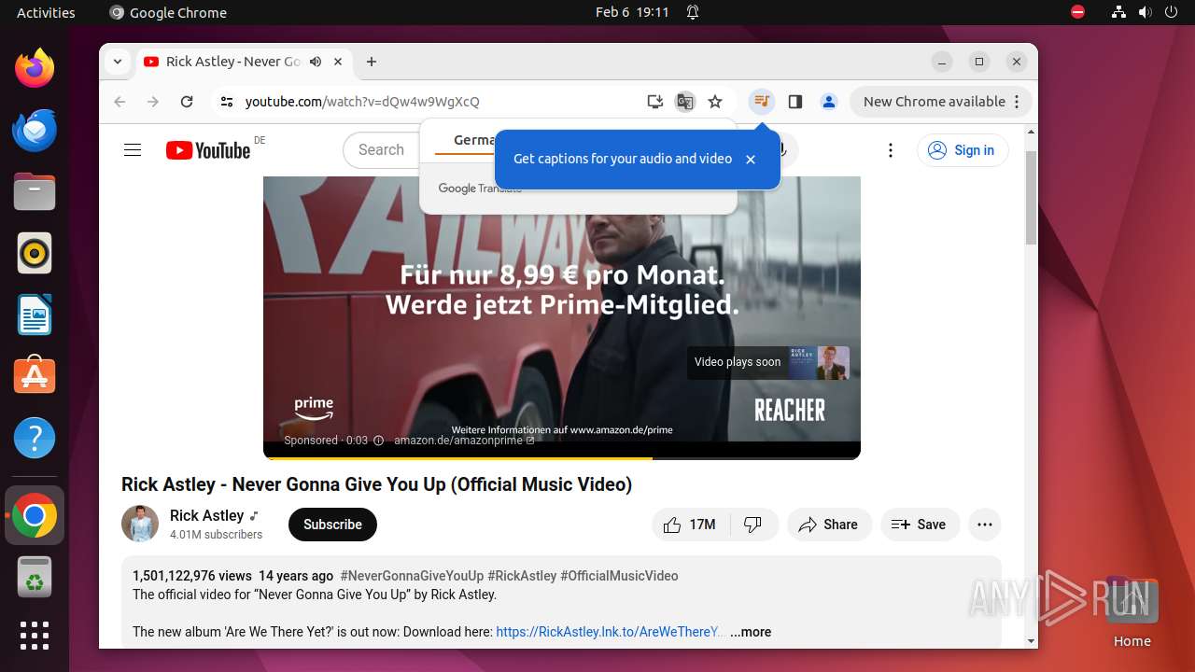The width and height of the screenshot is (1195, 672).
Task: Open the RickAstley.lnk.to album link
Action: [611, 632]
